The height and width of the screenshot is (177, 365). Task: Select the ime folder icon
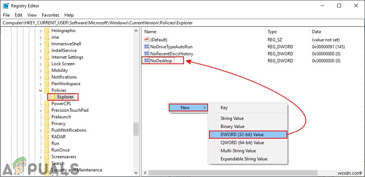click(x=47, y=37)
